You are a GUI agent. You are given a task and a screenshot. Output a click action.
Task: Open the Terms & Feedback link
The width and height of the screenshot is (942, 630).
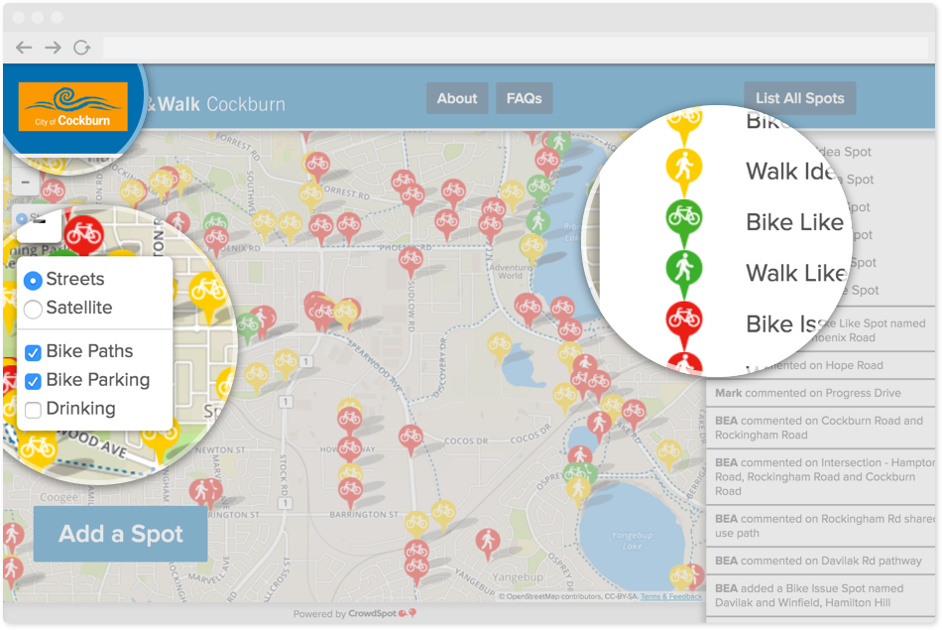point(671,596)
